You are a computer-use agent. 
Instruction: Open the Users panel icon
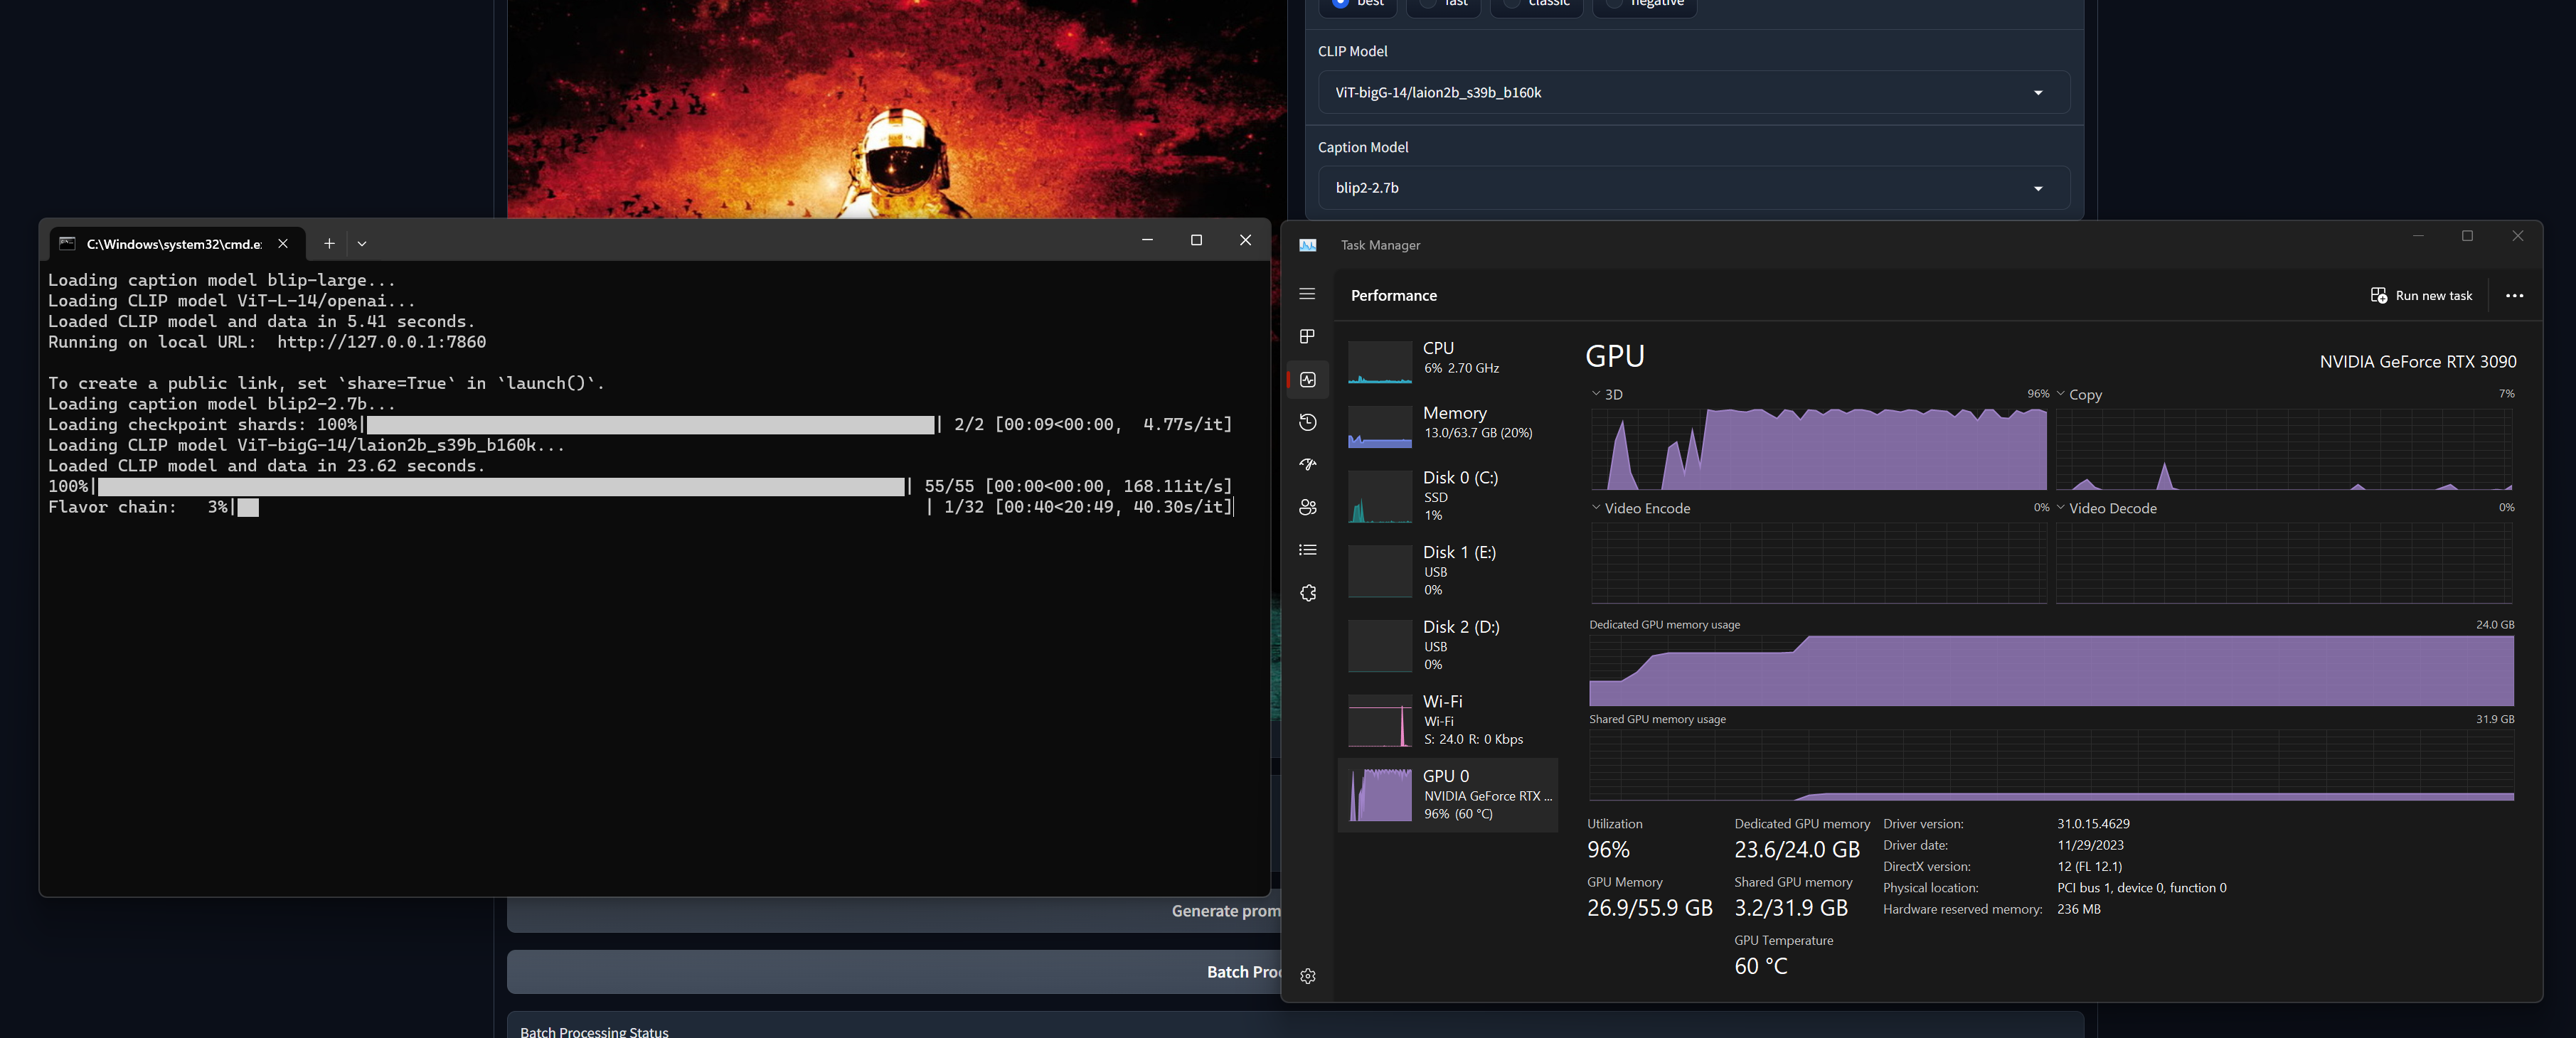click(x=1307, y=507)
